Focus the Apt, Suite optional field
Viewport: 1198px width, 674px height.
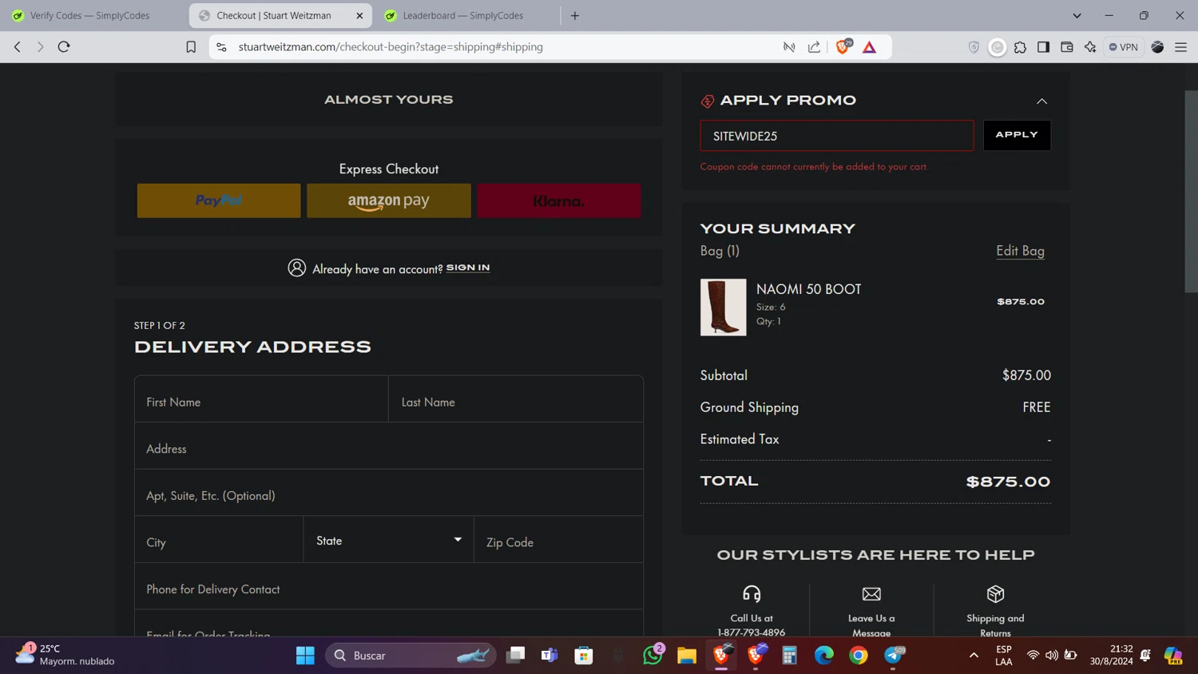[x=389, y=493]
